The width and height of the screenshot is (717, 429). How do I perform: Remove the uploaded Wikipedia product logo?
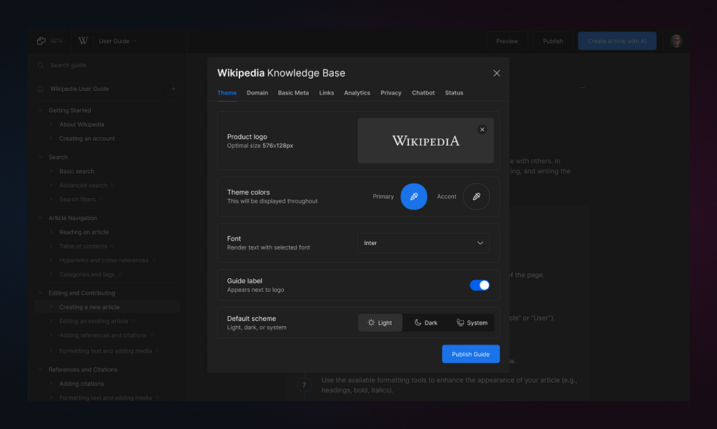[482, 129]
